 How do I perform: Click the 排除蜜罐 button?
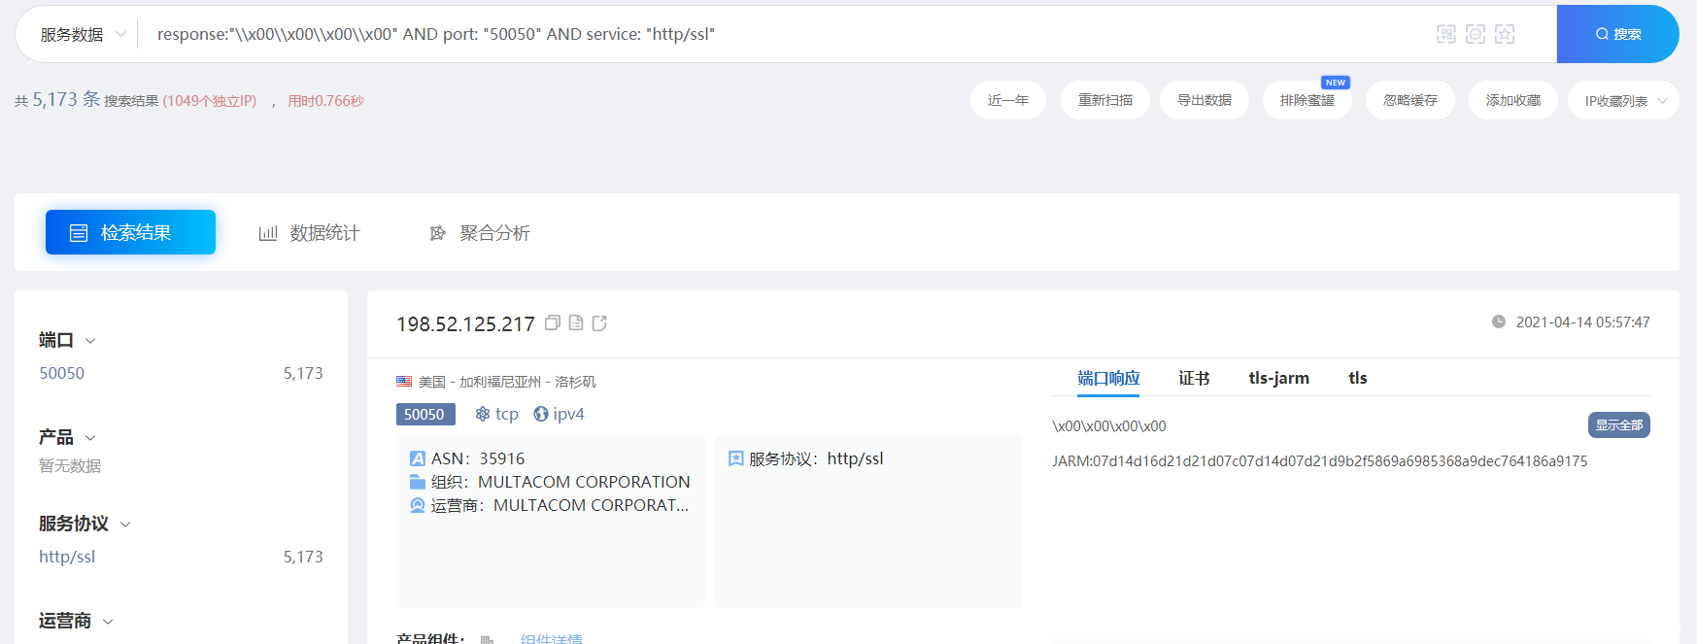[1307, 100]
